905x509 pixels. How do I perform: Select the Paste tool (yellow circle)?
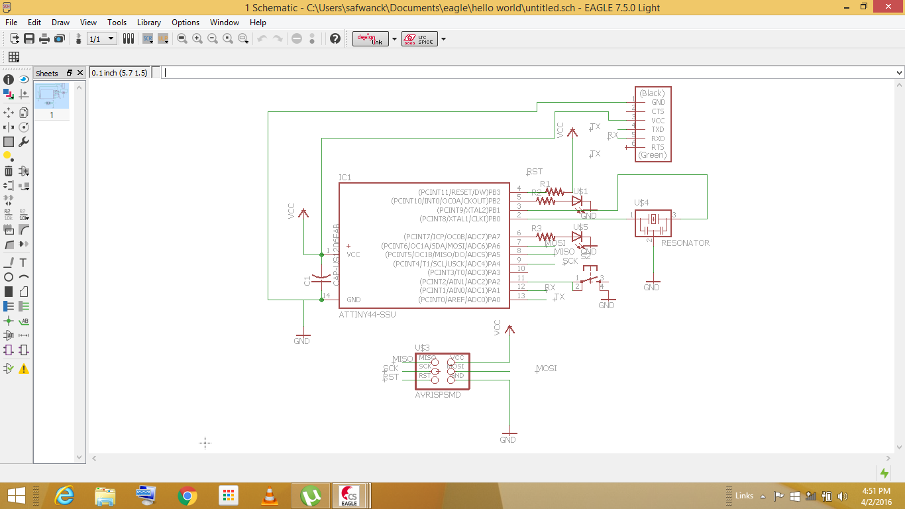9,156
